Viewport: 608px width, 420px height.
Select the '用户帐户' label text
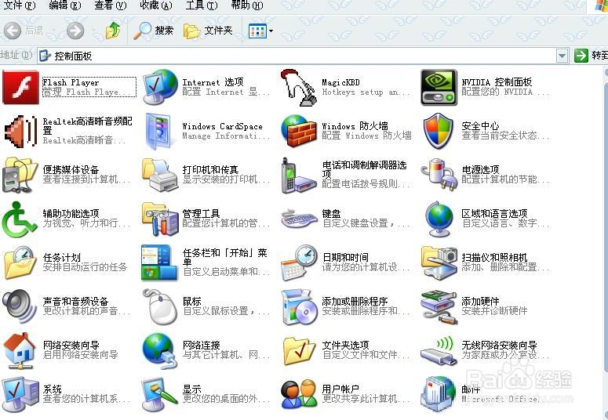[x=340, y=389]
